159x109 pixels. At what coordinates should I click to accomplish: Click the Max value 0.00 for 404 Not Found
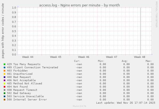coord(150,87)
